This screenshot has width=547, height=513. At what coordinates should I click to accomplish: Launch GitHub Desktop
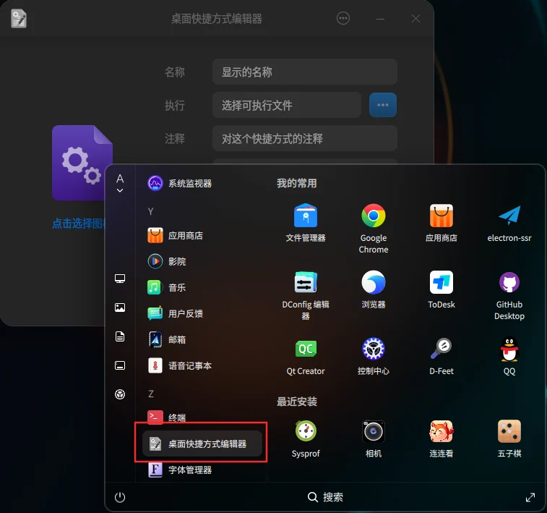tap(509, 295)
